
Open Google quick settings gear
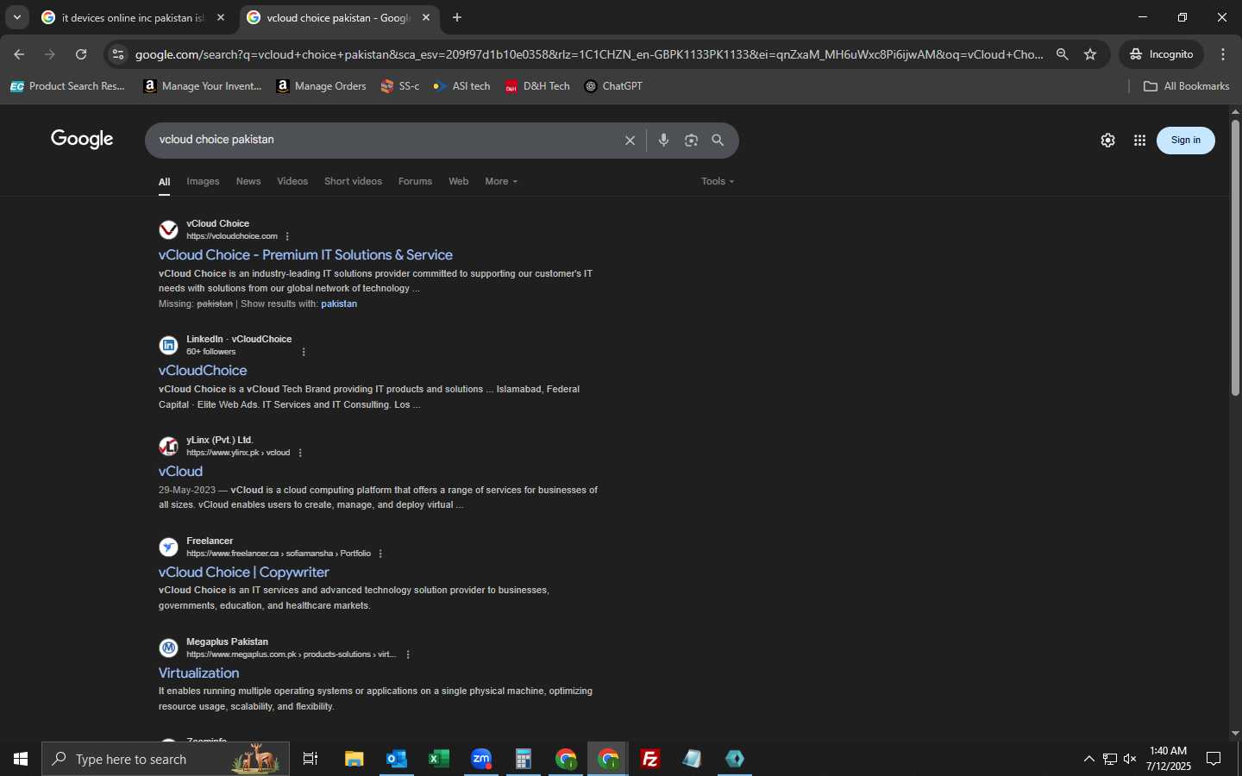[x=1108, y=141]
